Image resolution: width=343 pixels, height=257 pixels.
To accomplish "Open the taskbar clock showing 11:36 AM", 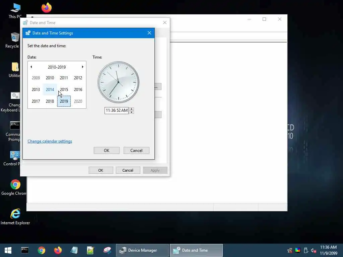I will [x=328, y=250].
